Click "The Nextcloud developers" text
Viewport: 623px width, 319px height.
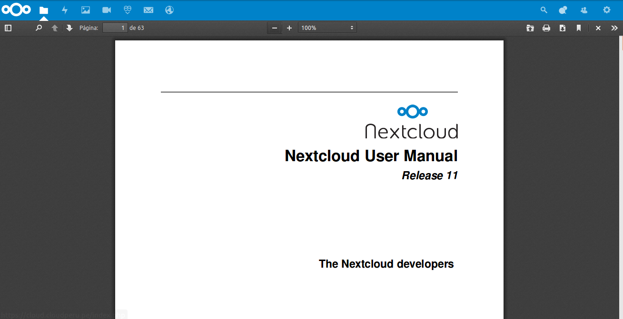[x=386, y=264]
